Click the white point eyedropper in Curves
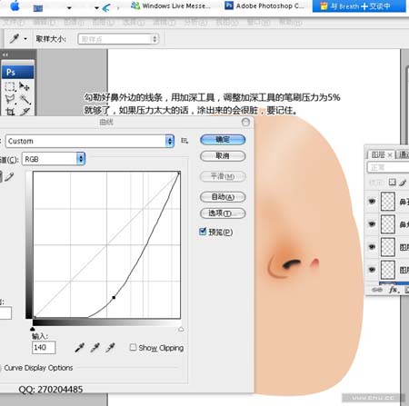This screenshot has width=409, height=406. tap(110, 348)
